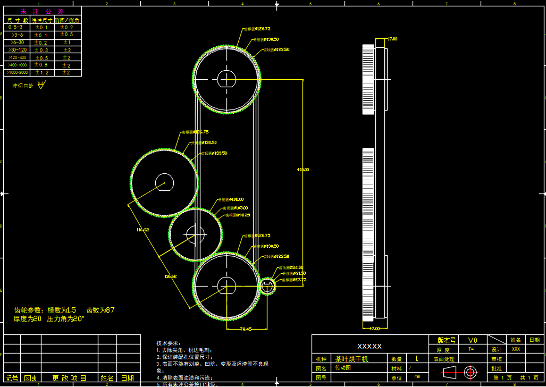Click the 审核 label cell

(497, 359)
